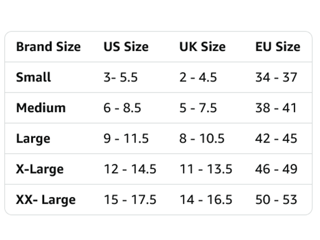Select the Small brand size row label
The width and height of the screenshot is (320, 240).
(34, 77)
